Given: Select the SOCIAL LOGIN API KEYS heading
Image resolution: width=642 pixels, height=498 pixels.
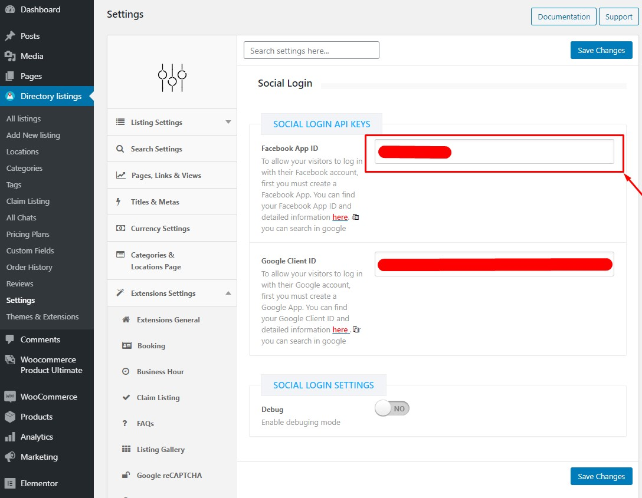Looking at the screenshot, I should pos(322,124).
